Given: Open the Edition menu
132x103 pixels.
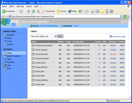Looking at the screenshot, I should tap(12, 6).
